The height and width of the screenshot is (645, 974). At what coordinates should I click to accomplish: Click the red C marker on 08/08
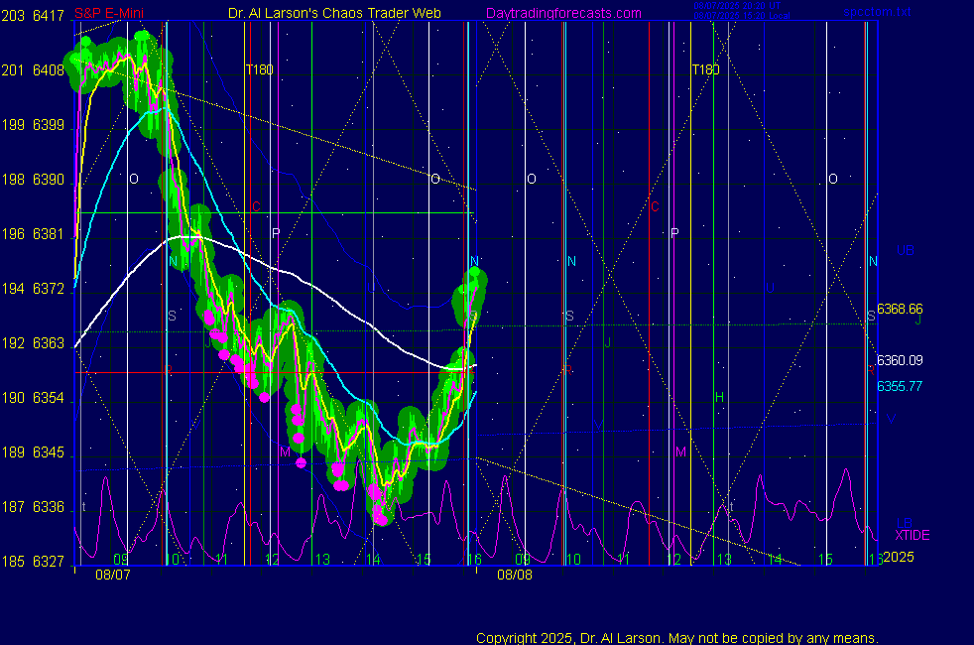click(654, 206)
